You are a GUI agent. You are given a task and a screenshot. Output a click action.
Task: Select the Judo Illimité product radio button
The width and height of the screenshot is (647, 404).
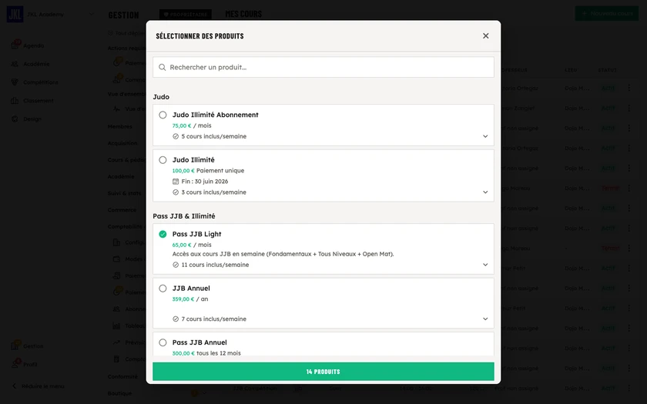(x=163, y=160)
